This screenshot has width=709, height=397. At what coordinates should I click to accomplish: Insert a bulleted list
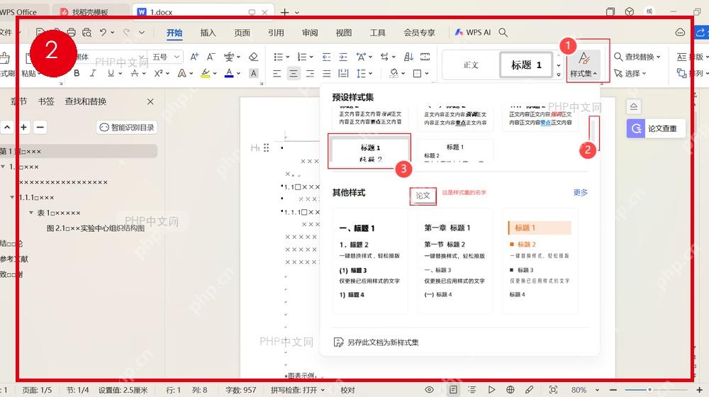pyautogui.click(x=278, y=57)
